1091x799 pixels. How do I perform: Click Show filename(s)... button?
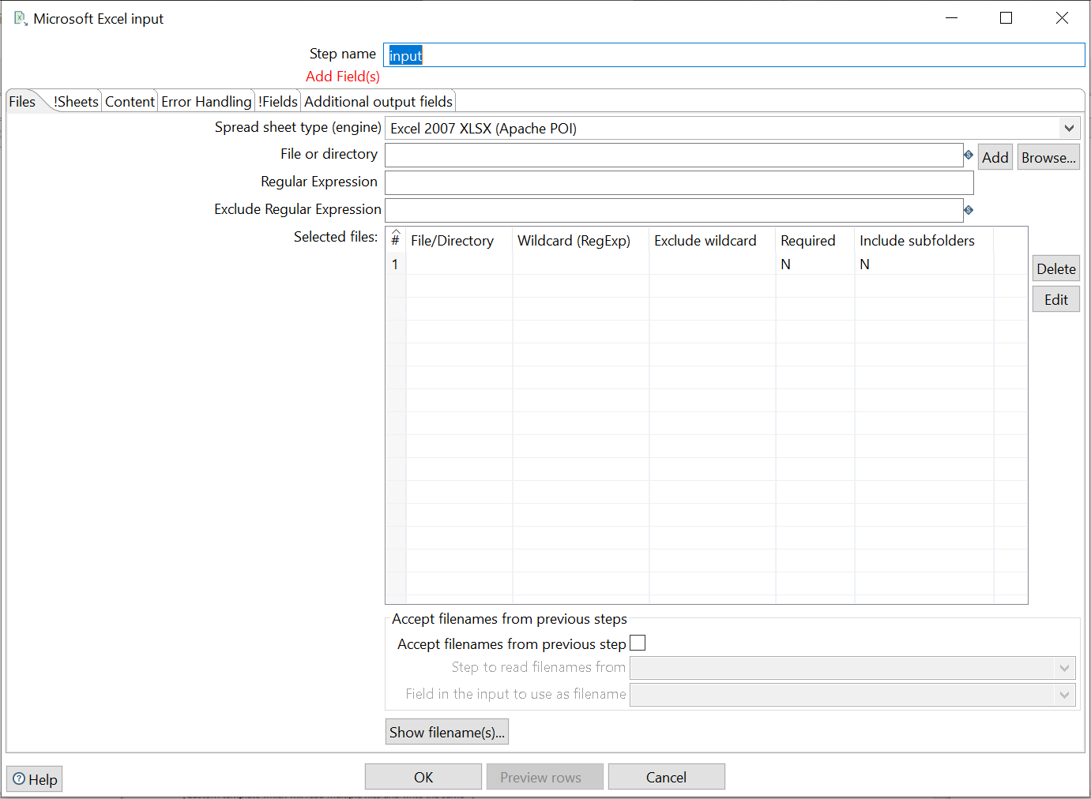(x=447, y=732)
